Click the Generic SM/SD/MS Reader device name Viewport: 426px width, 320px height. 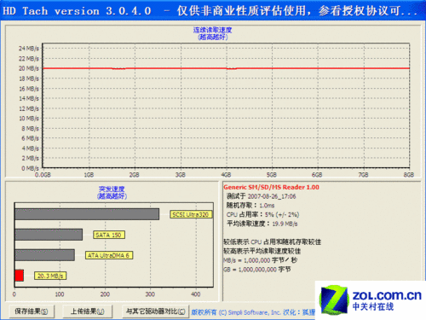pyautogui.click(x=271, y=187)
